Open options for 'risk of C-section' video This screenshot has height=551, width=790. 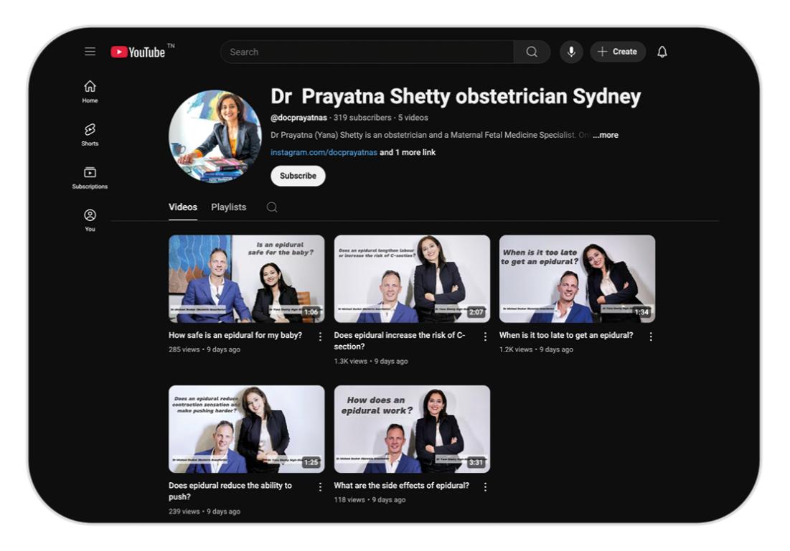pos(485,336)
